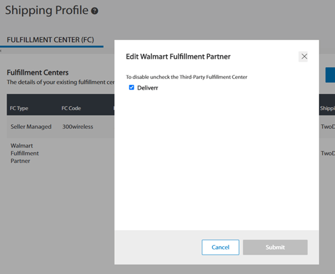Click the Shipping Profile page title
The width and height of the screenshot is (335, 274).
[46, 10]
